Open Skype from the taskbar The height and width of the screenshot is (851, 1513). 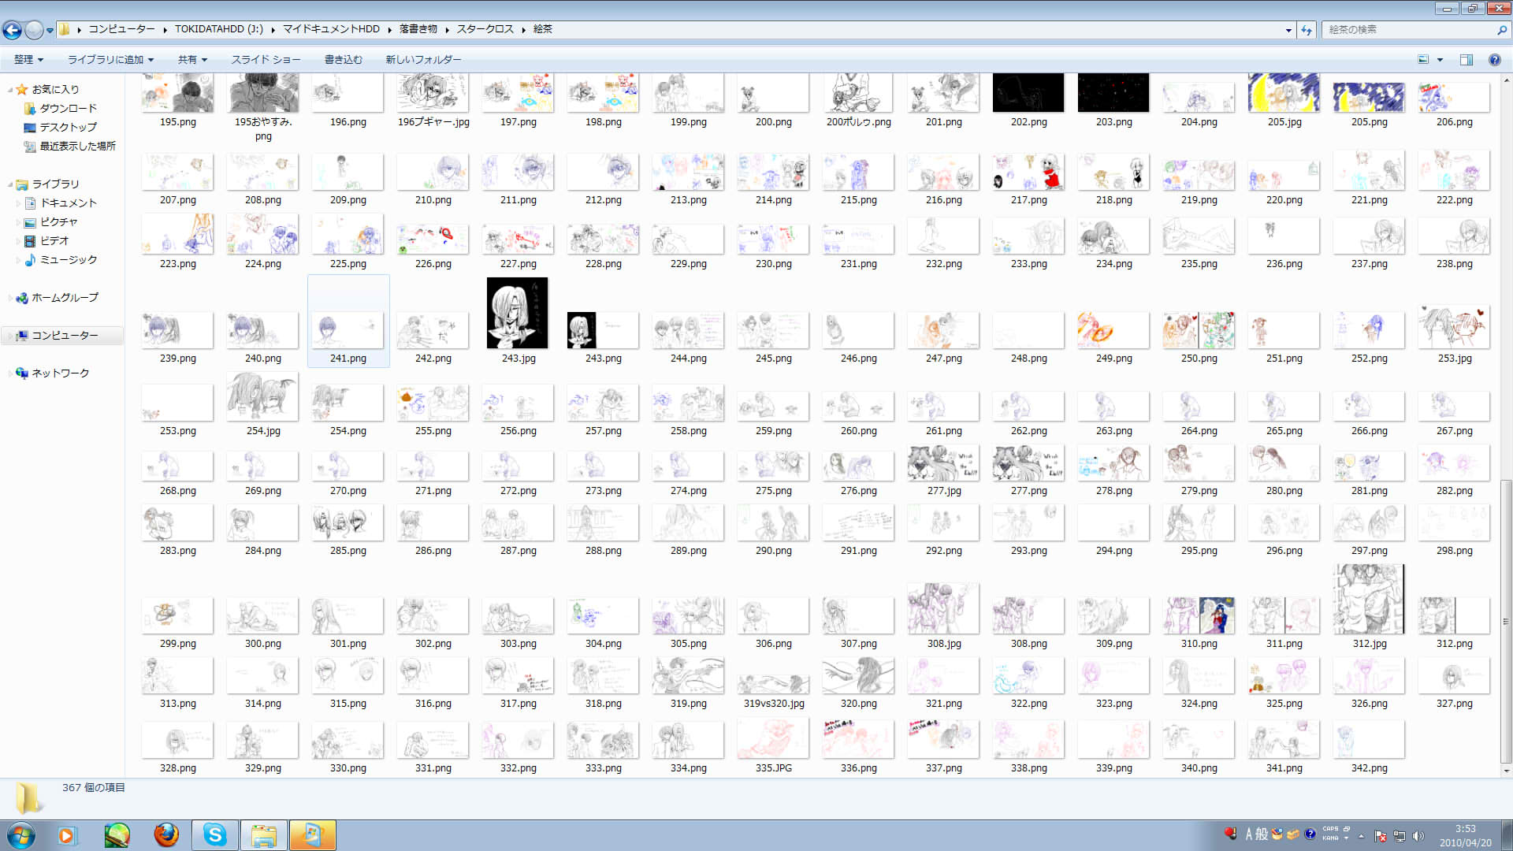(x=214, y=834)
